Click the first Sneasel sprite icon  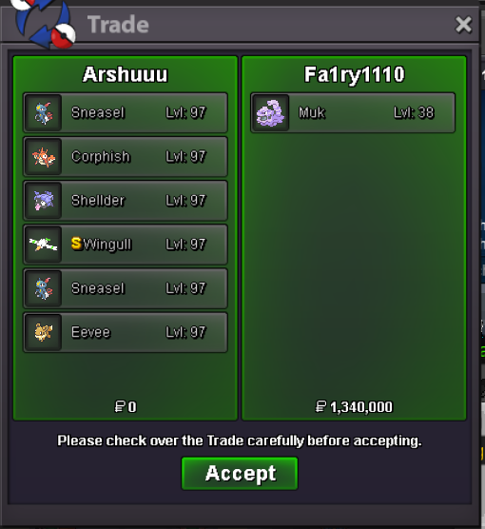pos(44,112)
